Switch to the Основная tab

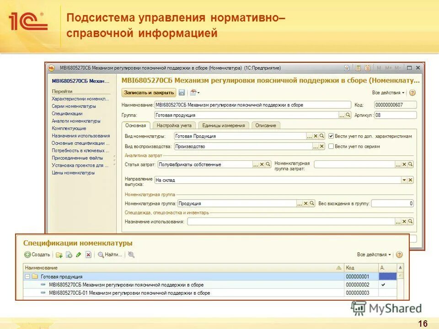136,125
